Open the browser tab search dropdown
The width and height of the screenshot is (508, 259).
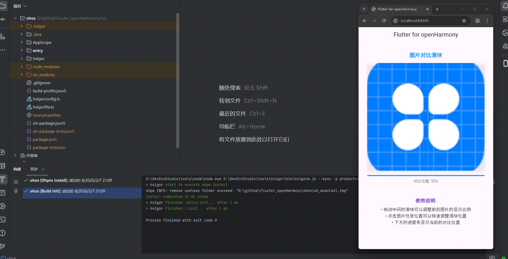(x=364, y=9)
